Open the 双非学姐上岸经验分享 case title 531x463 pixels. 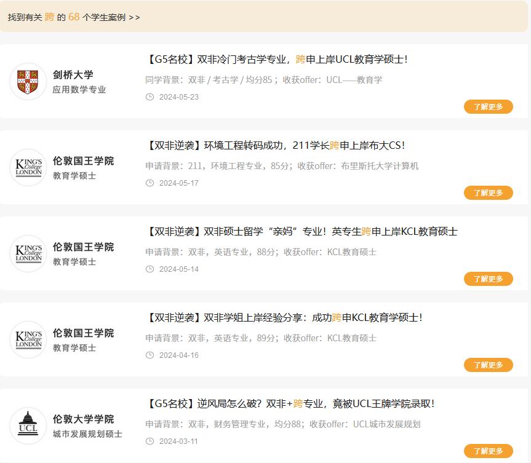[284, 318]
